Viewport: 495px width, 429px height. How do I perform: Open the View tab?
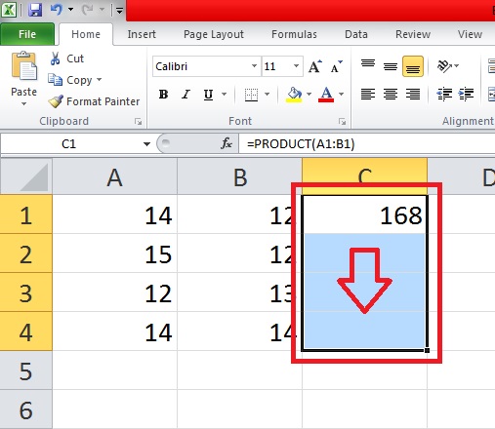click(x=470, y=34)
